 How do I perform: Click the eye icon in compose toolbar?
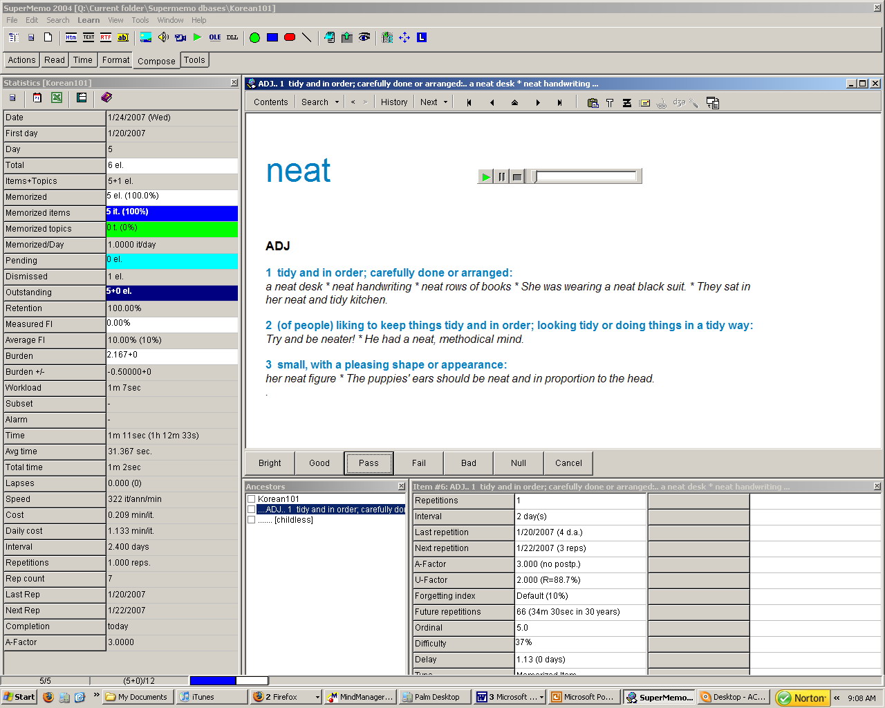364,37
